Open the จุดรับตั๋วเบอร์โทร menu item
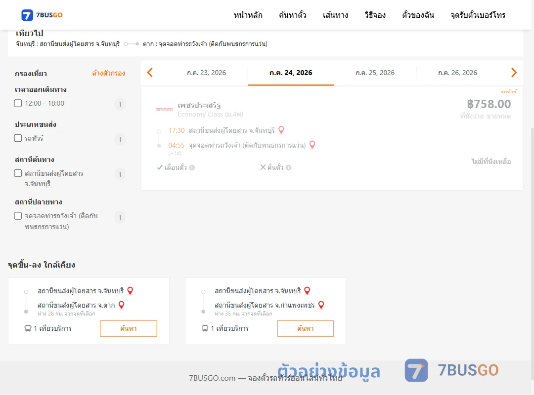This screenshot has width=534, height=395. pyautogui.click(x=478, y=15)
